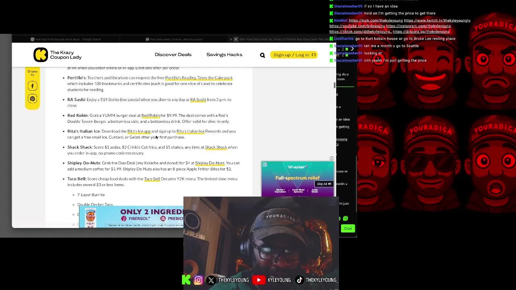The height and width of the screenshot is (290, 516).
Task: Click username LordDarrick in chat
Action: click(x=344, y=39)
